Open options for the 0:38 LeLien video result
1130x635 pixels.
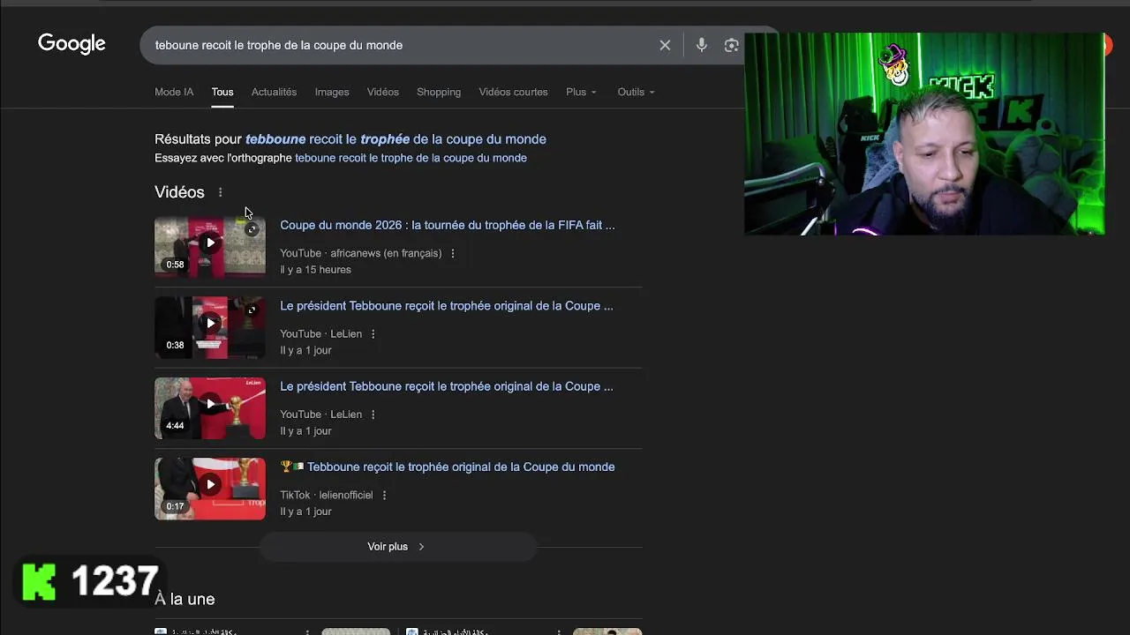[373, 334]
